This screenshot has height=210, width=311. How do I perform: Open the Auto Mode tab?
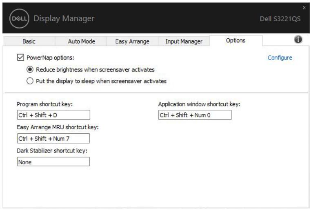coord(81,41)
